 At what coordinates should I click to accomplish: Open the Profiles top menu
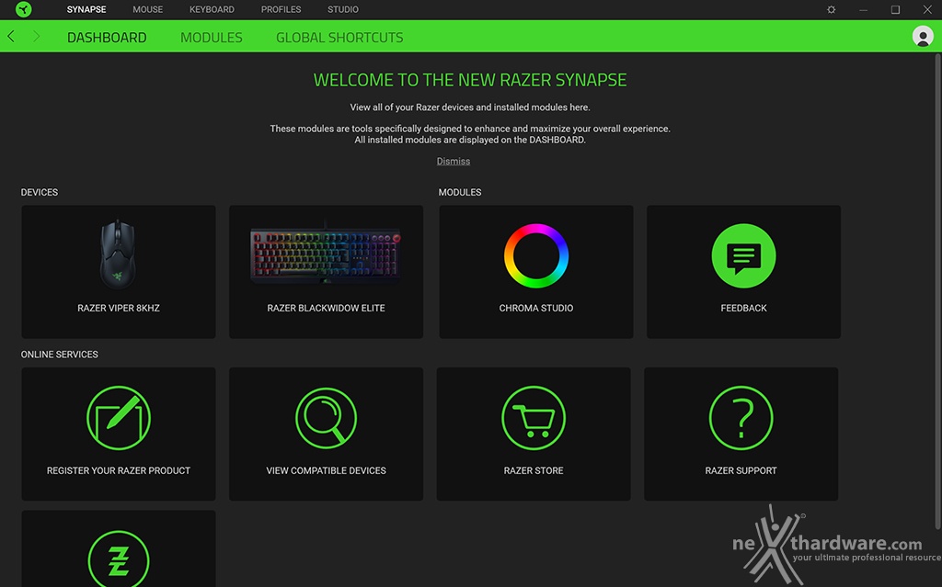281,9
